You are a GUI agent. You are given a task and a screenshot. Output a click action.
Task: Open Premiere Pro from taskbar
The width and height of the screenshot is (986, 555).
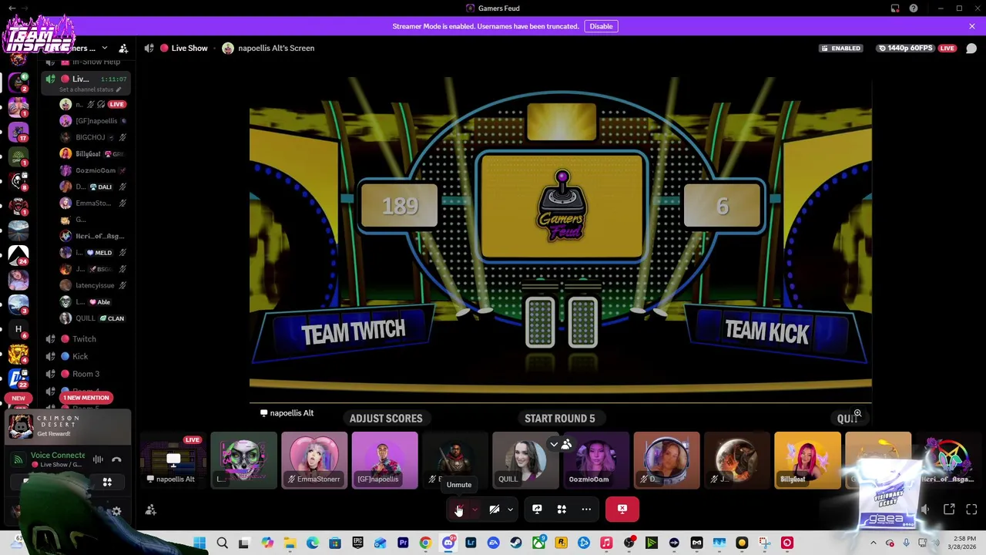[403, 543]
